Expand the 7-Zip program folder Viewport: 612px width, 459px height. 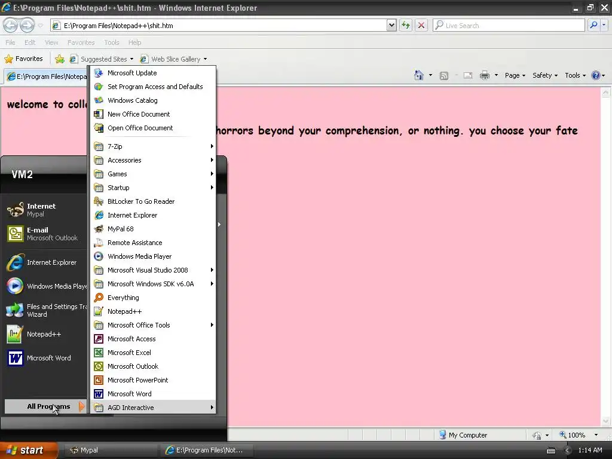[x=153, y=146]
